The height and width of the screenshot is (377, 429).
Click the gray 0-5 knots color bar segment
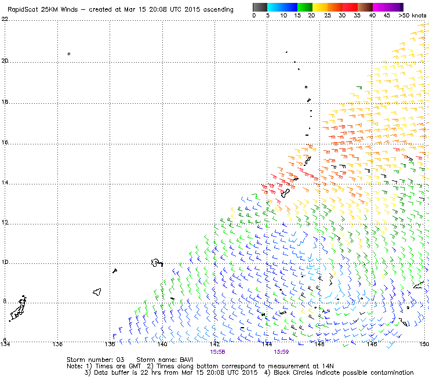[x=260, y=7]
